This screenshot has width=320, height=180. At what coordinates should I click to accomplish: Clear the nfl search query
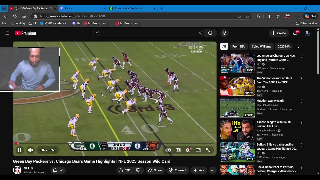coord(200,33)
